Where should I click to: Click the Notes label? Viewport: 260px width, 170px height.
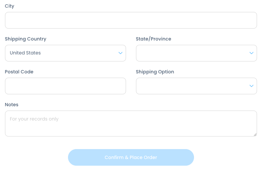pos(12,105)
